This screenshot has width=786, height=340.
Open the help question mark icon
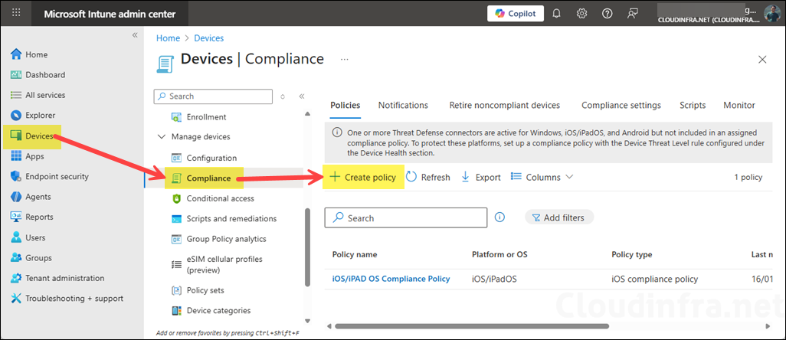[x=607, y=14]
